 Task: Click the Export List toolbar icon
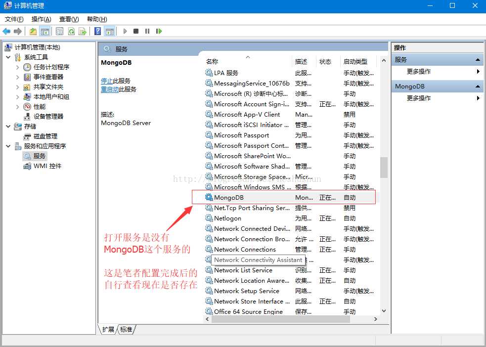pyautogui.click(x=83, y=31)
